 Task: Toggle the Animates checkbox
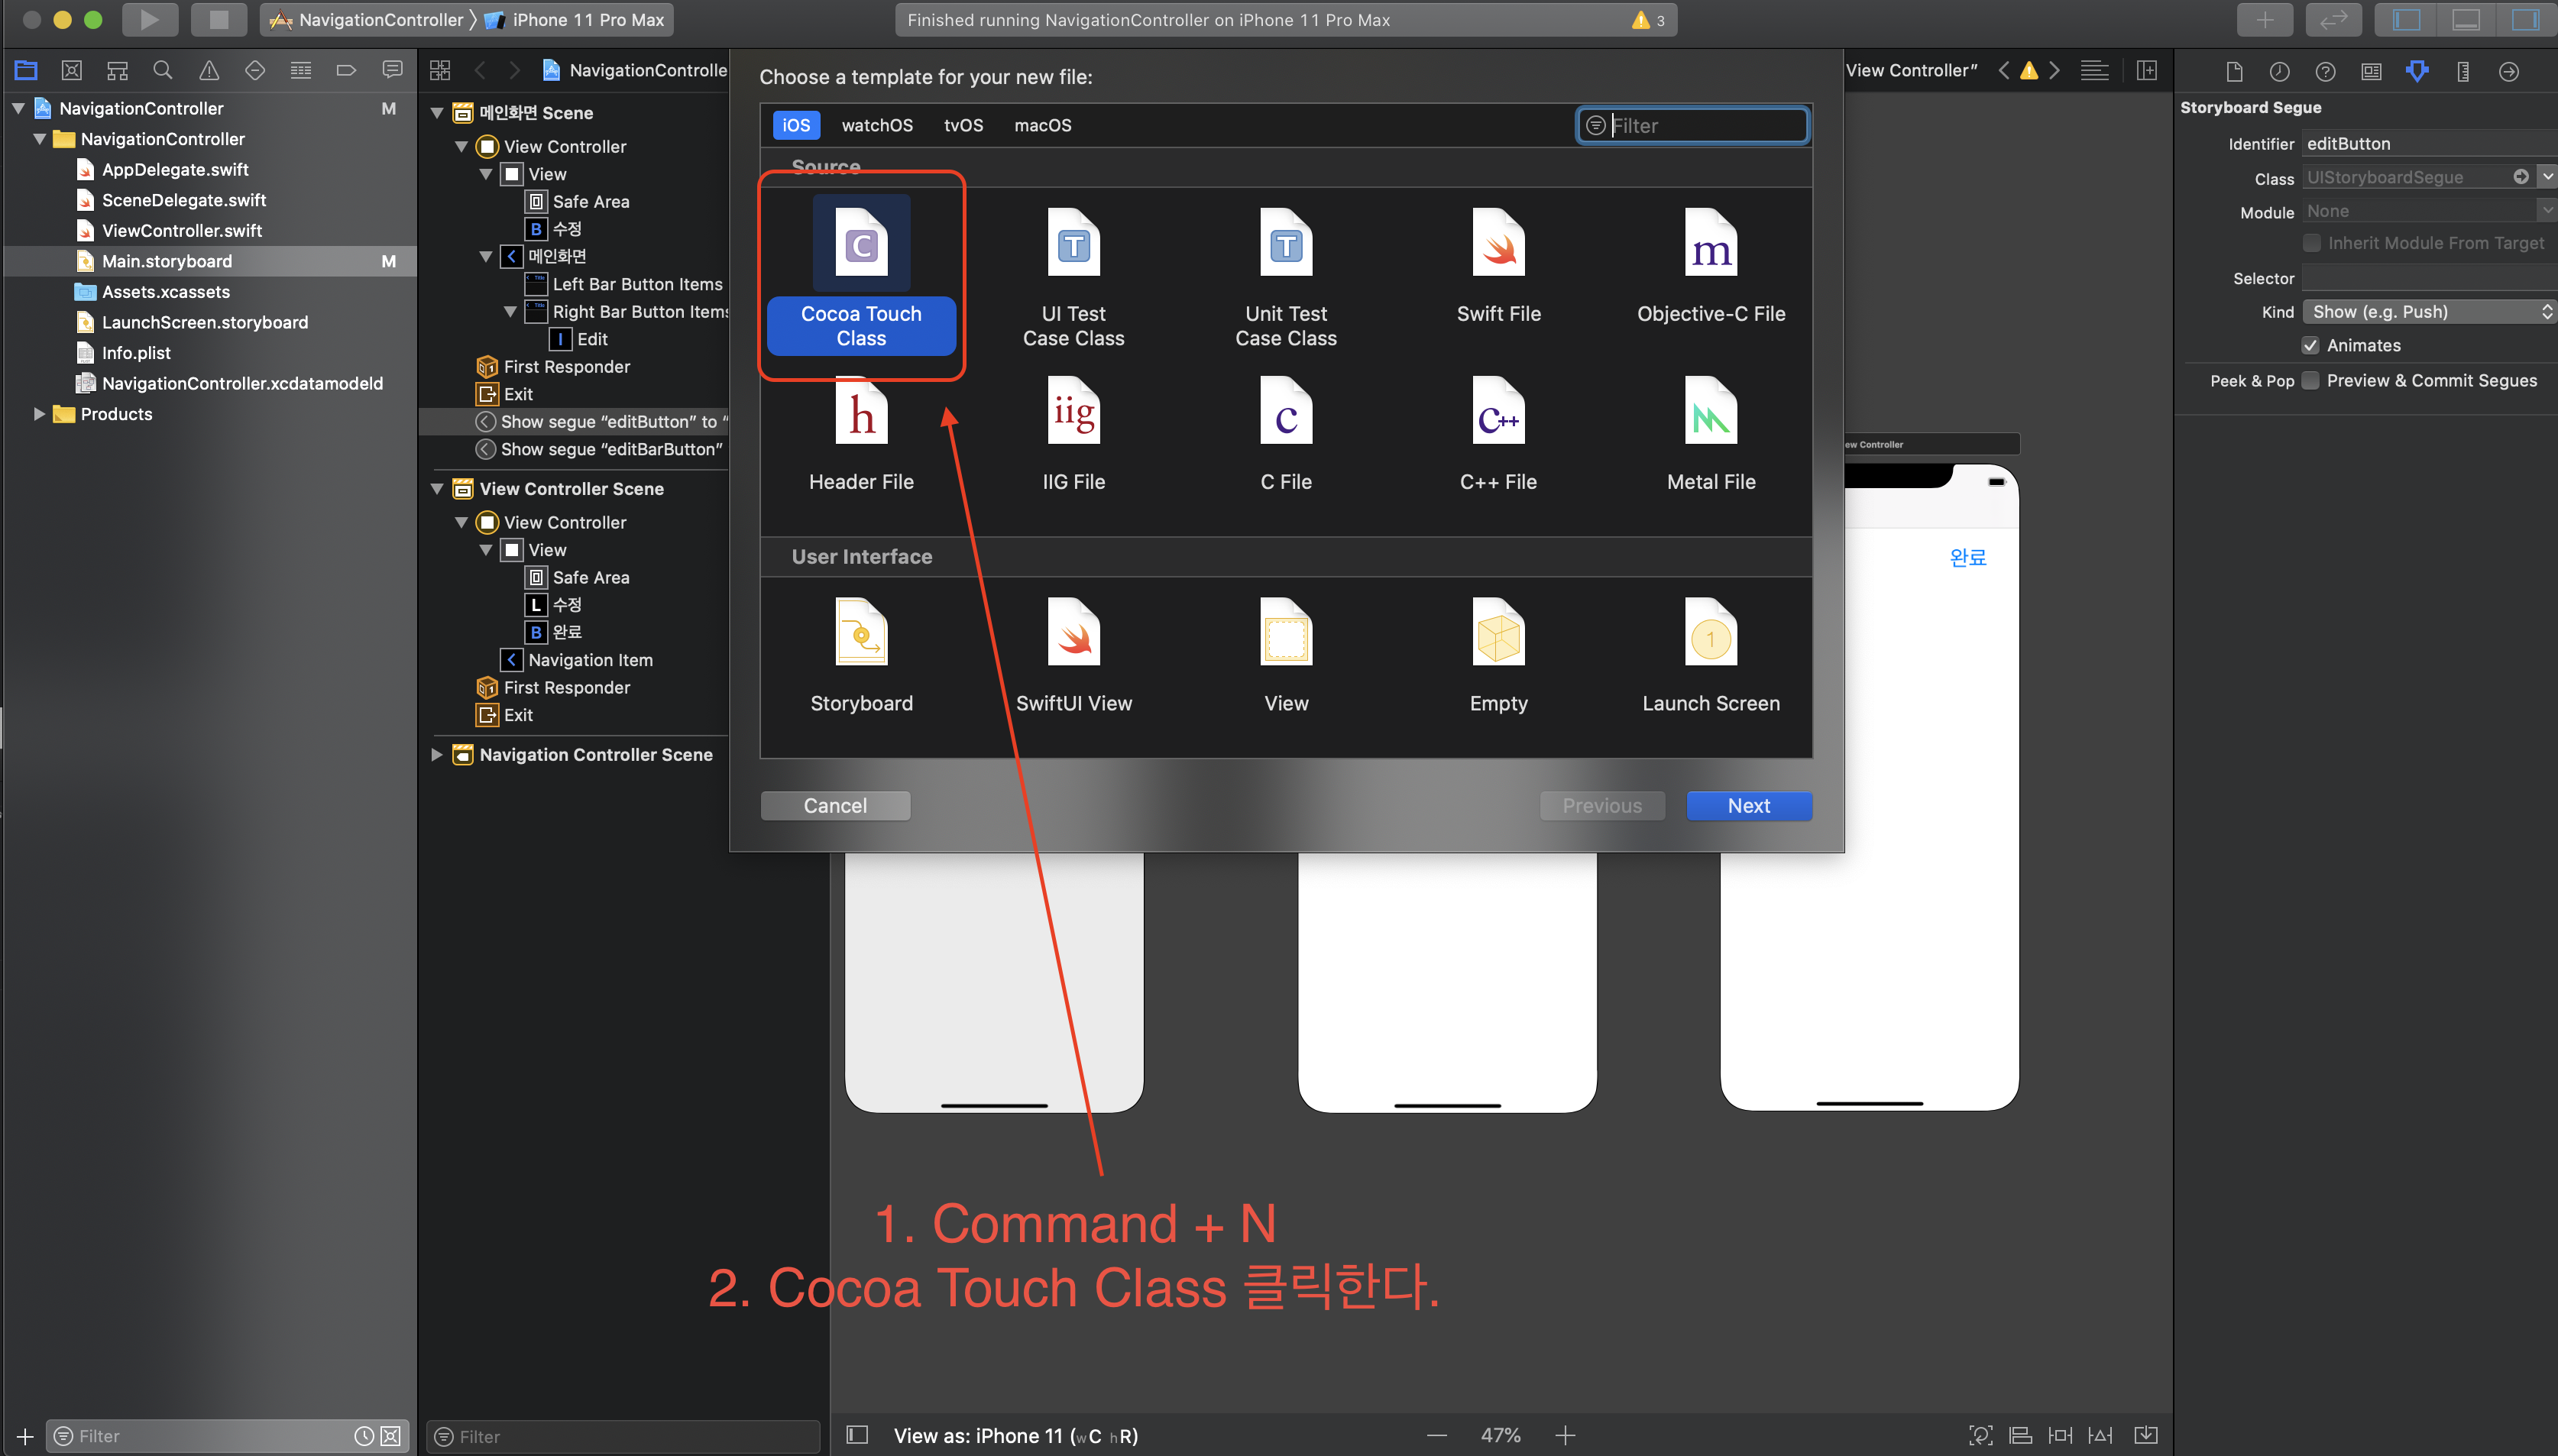[x=2310, y=345]
